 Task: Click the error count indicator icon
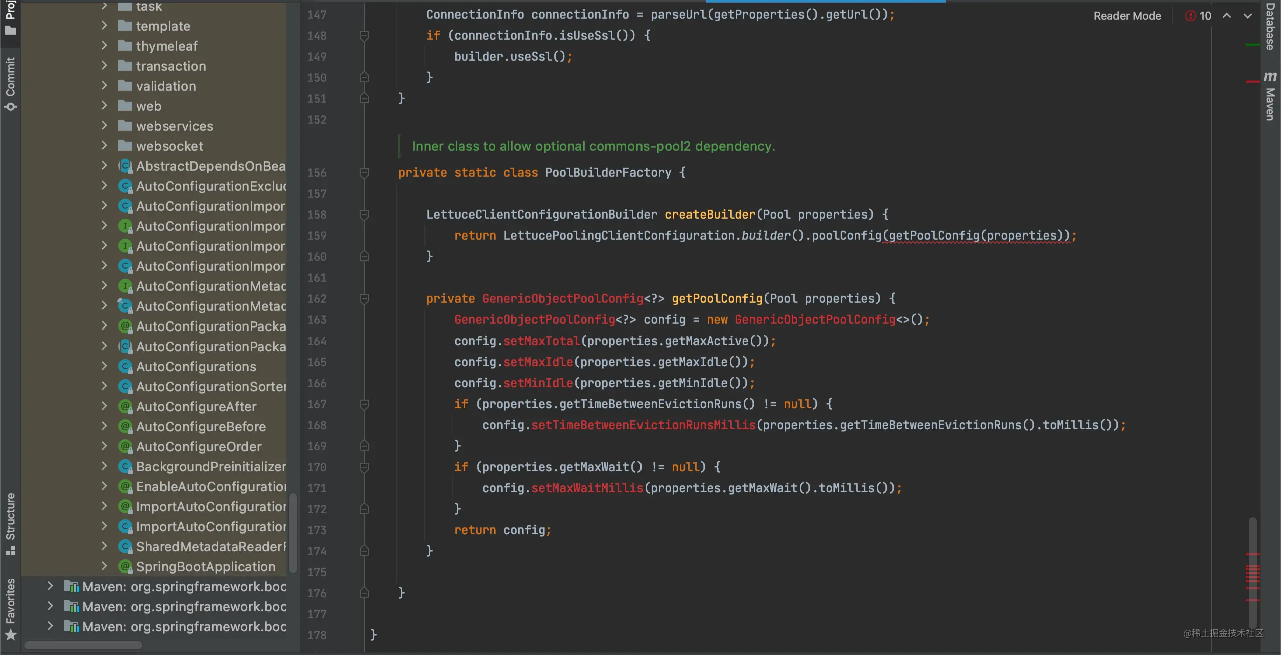click(x=1191, y=16)
